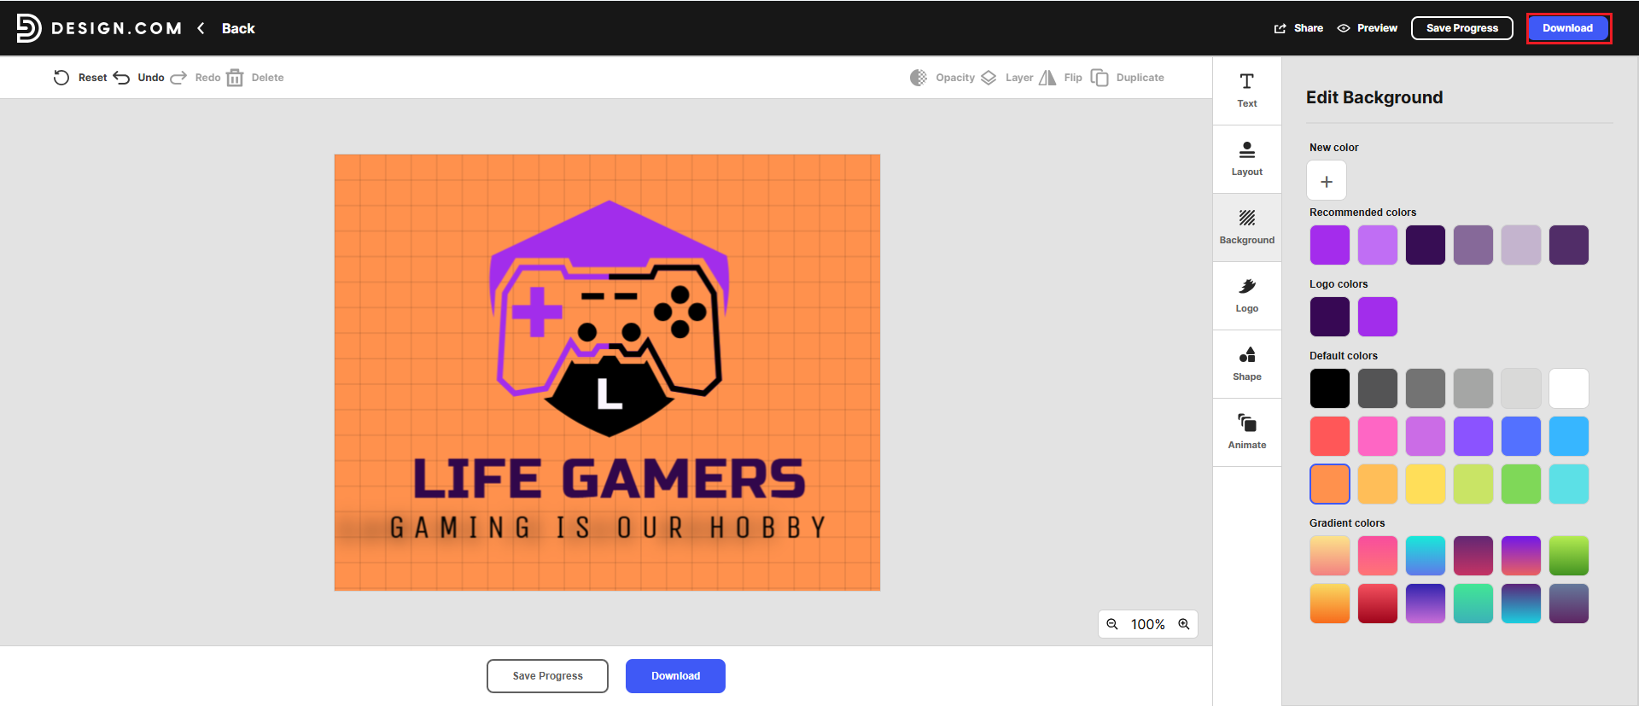This screenshot has width=1639, height=706.
Task: Select the gamepad logo graphic on canvas
Action: click(609, 318)
